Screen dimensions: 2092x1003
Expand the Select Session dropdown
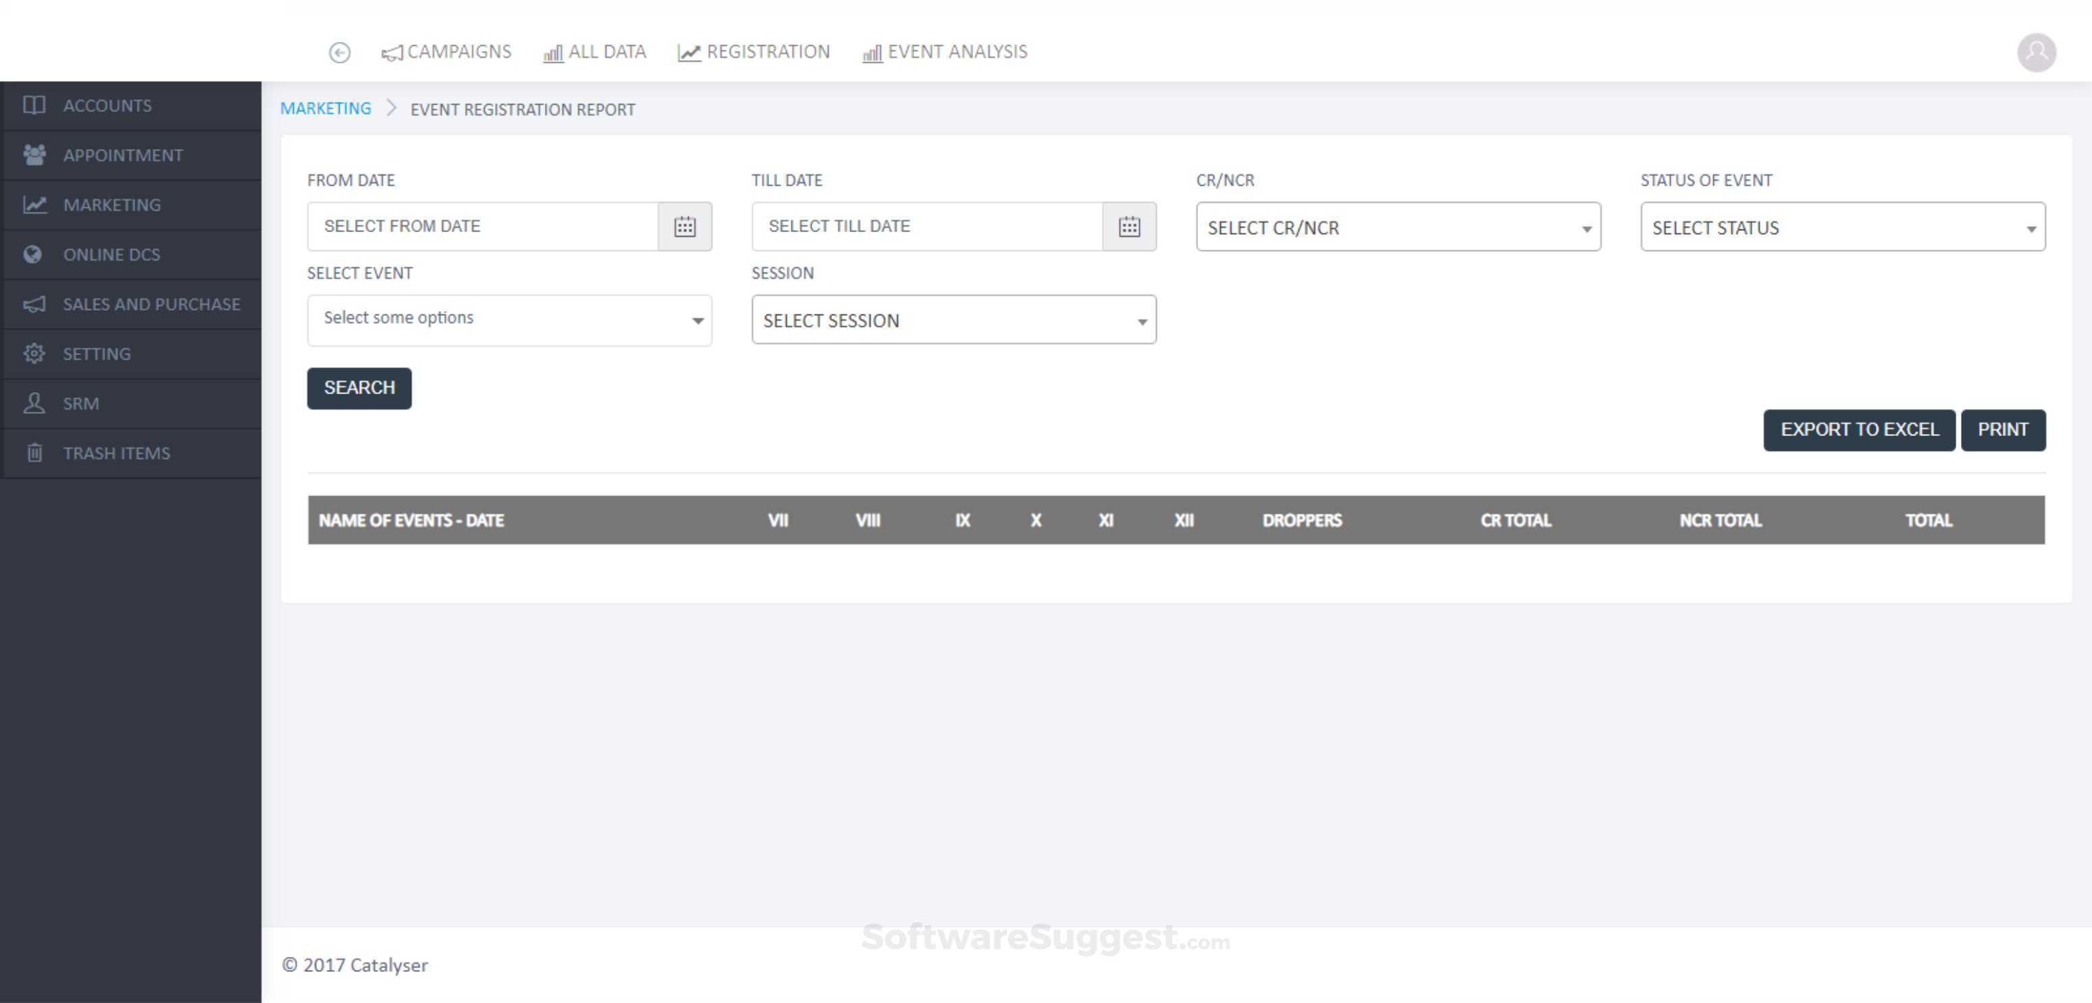953,321
